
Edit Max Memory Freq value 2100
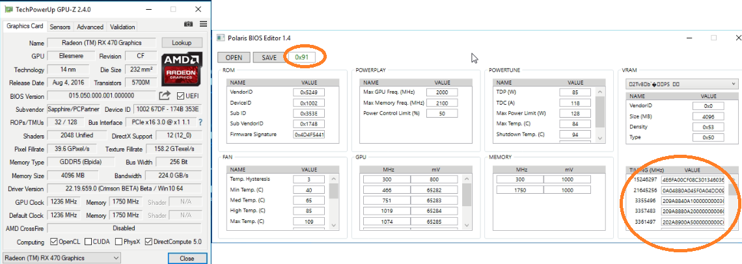click(442, 103)
